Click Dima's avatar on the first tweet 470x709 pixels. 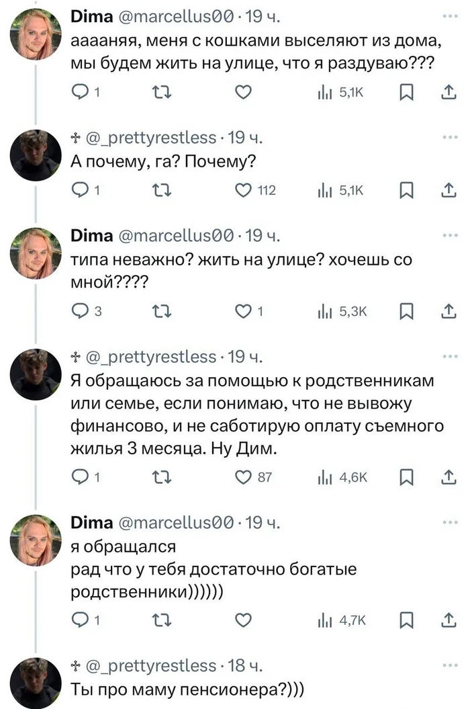(36, 34)
